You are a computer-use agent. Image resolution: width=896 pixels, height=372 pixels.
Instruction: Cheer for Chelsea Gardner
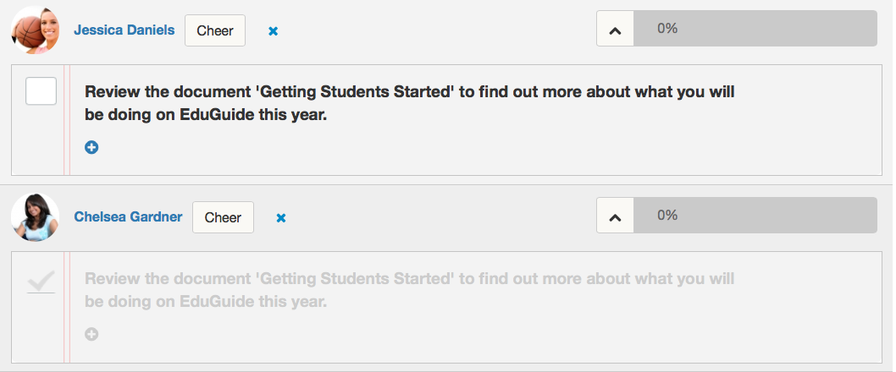pos(223,217)
